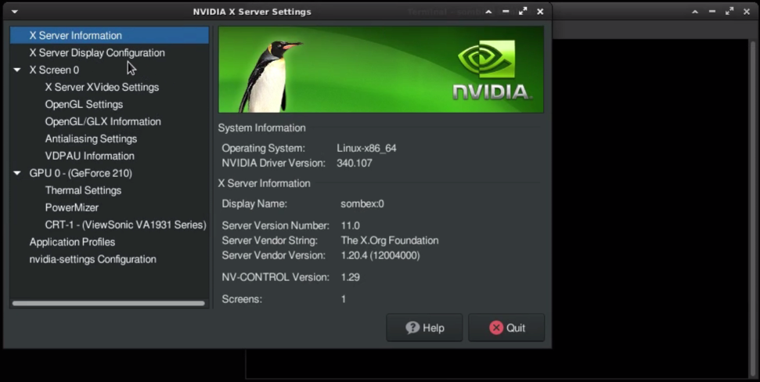The width and height of the screenshot is (760, 382).
Task: Open VDPAU Information page
Action: pos(90,156)
